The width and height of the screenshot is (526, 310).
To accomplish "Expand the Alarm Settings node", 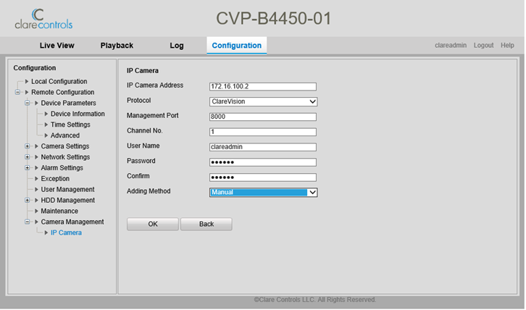I will pyautogui.click(x=28, y=168).
